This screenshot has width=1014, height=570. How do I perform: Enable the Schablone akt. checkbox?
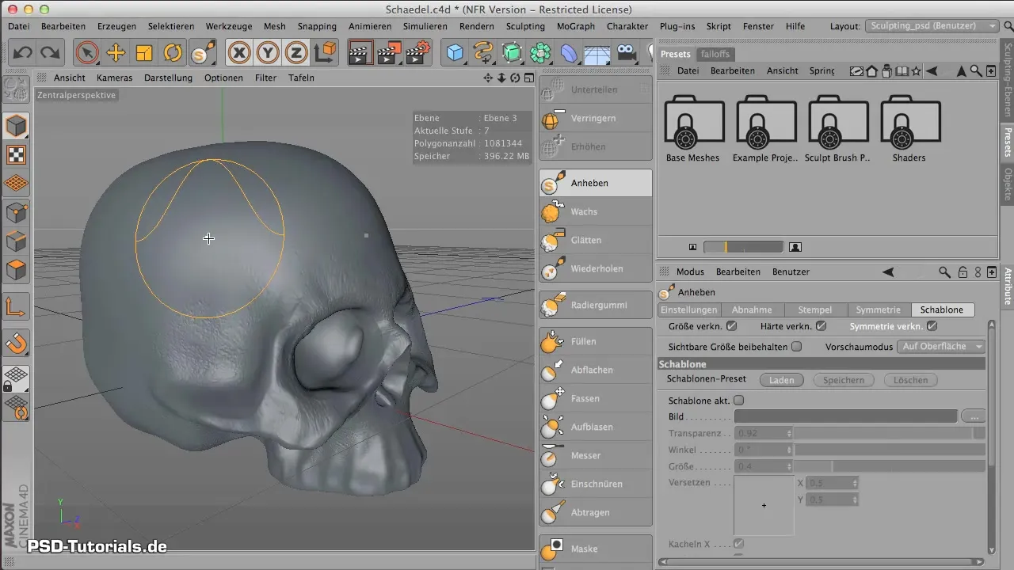[x=739, y=401]
